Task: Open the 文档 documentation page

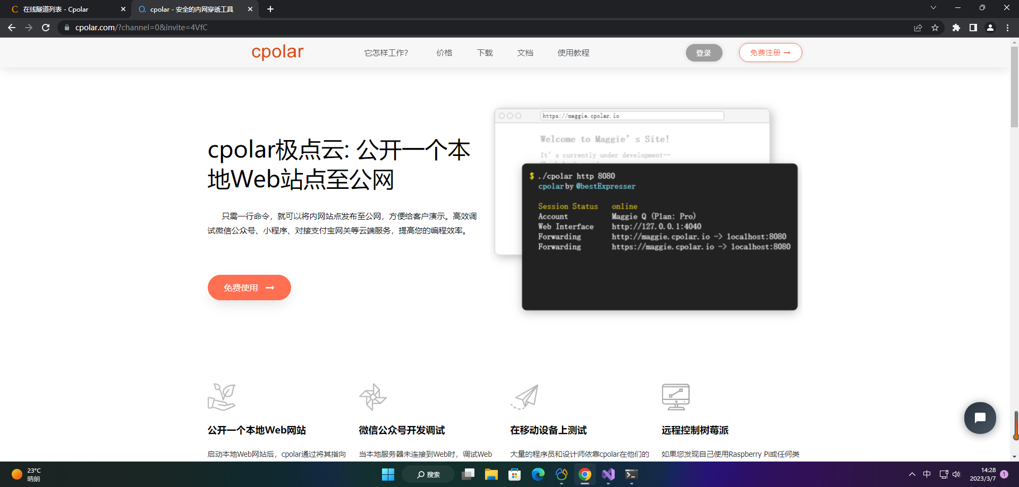Action: coord(525,53)
